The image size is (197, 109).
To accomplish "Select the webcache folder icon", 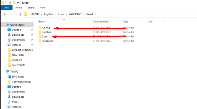I will point(40,41).
